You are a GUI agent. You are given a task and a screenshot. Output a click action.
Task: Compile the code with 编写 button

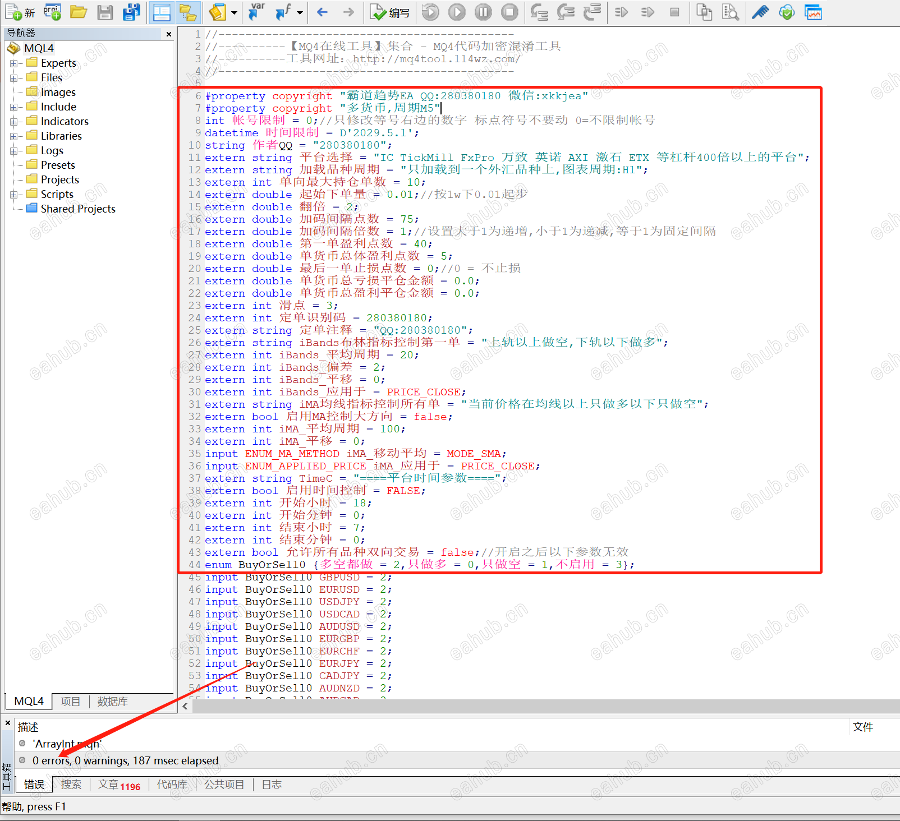(x=391, y=12)
